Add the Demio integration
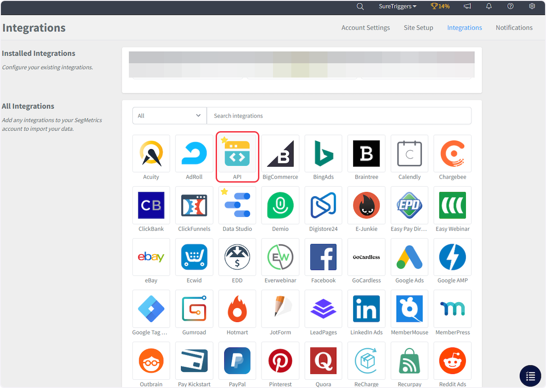 click(280, 205)
